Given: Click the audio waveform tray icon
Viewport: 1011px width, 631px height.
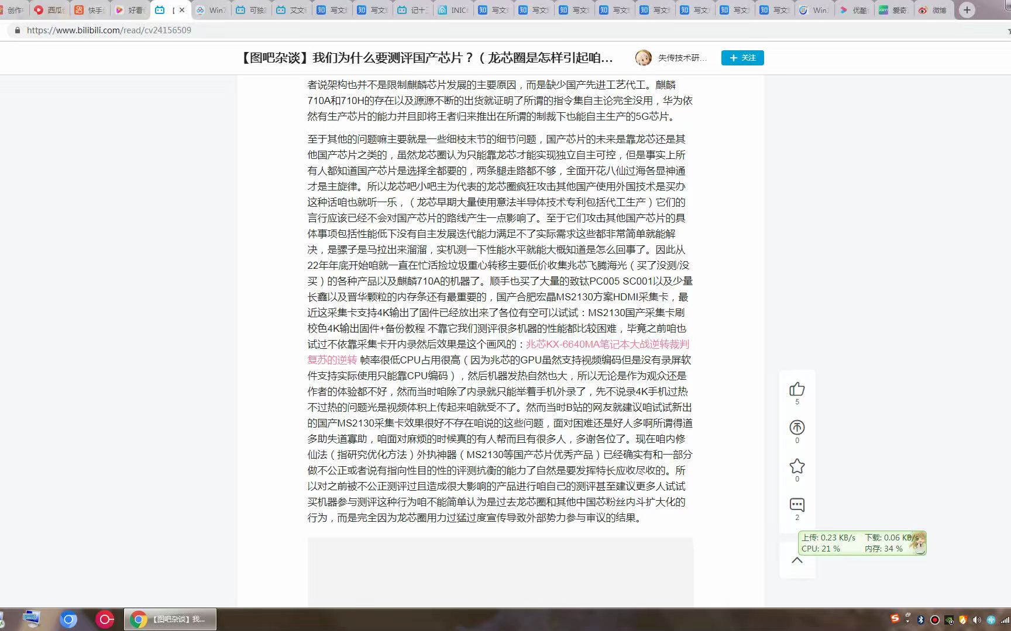Looking at the screenshot, I should point(991,620).
